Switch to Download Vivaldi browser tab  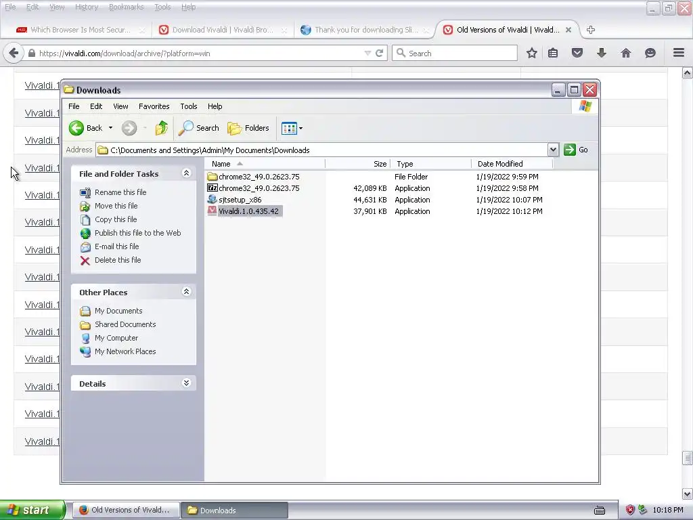coord(223,30)
